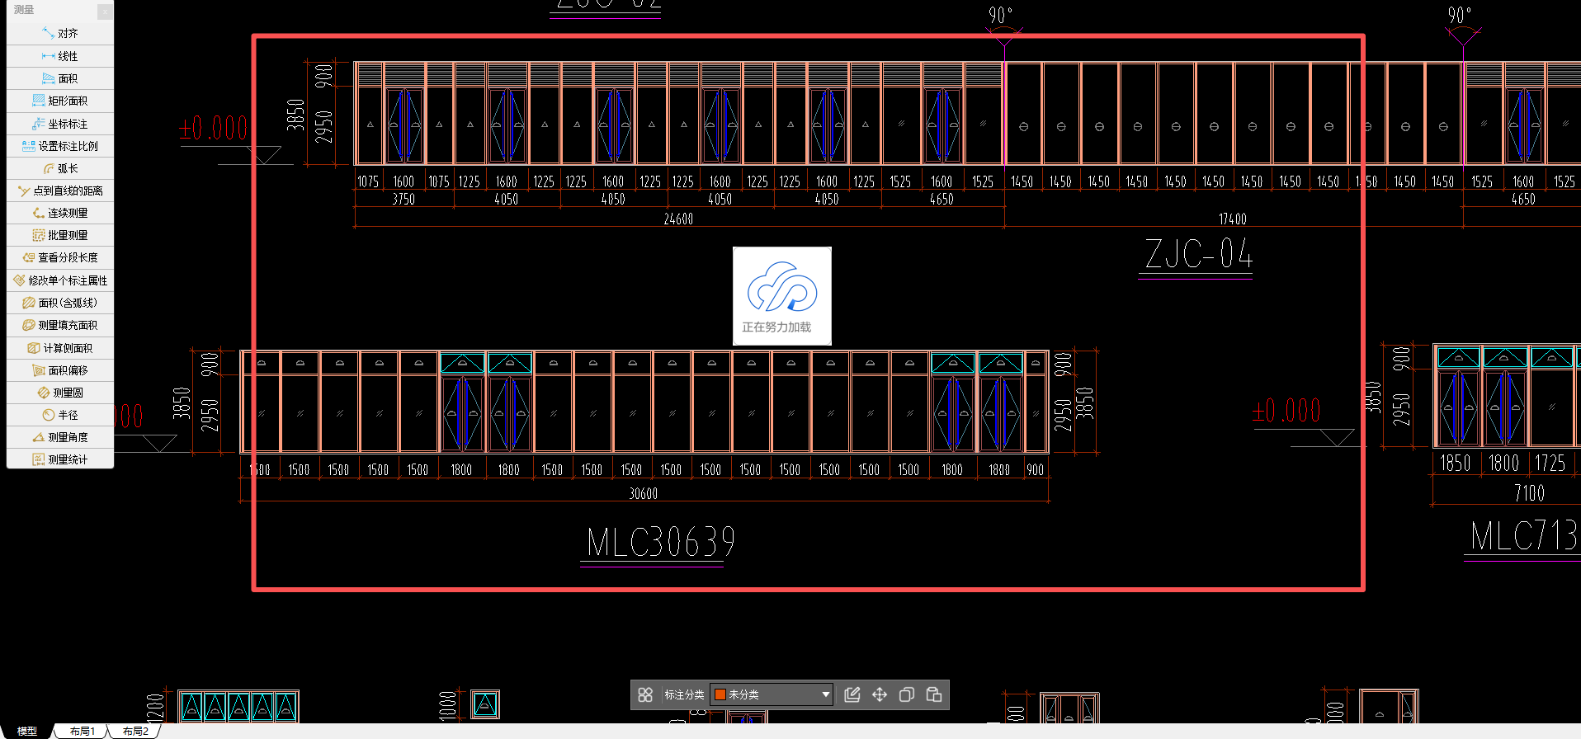Click the 7100 dimension text
The height and width of the screenshot is (739, 1581).
[1529, 493]
